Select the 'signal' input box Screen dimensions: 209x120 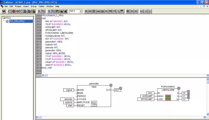coord(69,90)
